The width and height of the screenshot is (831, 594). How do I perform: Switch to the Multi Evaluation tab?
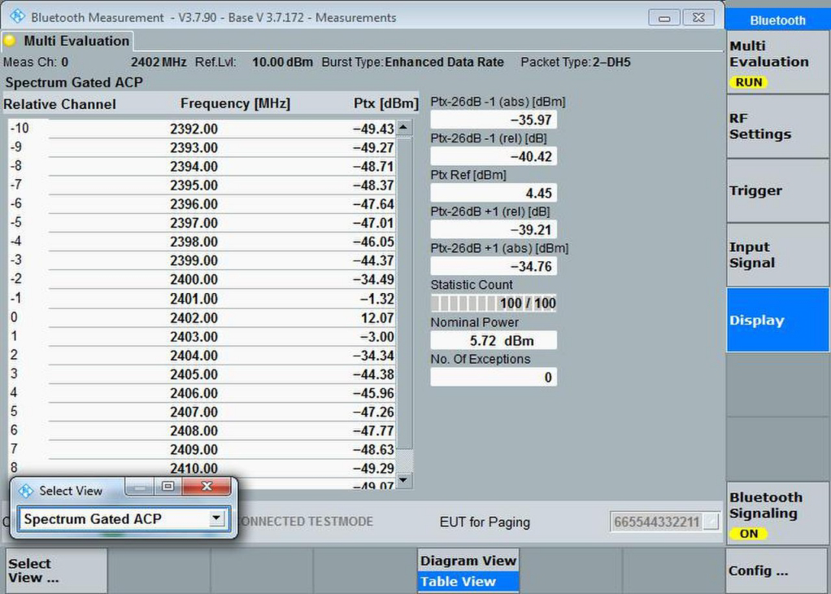pyautogui.click(x=67, y=41)
